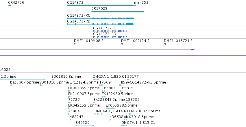Select transcript CG14372-RD
The width and height of the screenshot is (246, 127).
101,24
